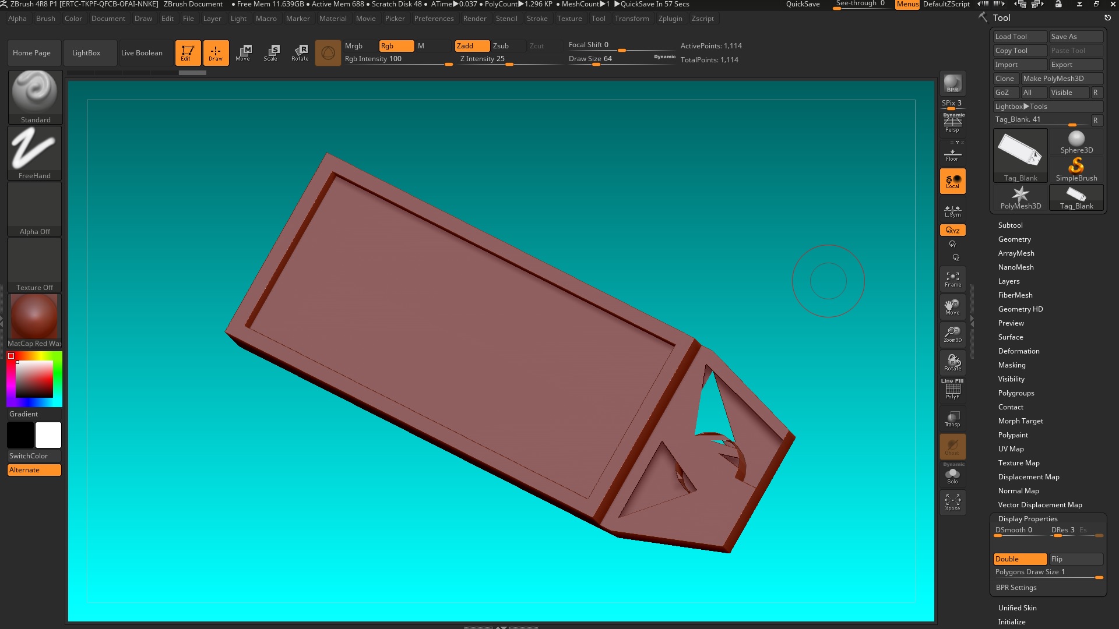
Task: Select Sphere3D tool thumbnail
Action: pos(1076,142)
